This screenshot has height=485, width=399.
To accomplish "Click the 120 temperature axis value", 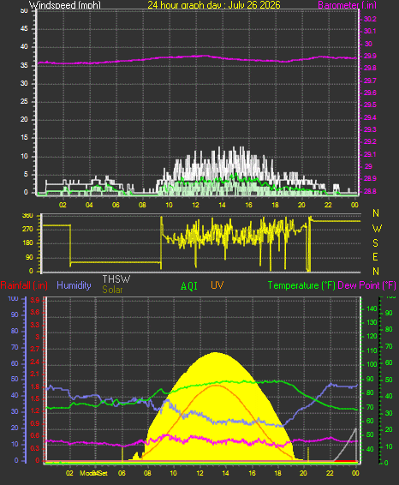I will [372, 336].
